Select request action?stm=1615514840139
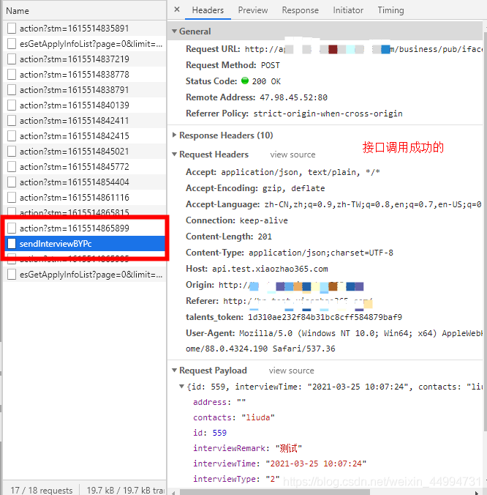487x495 pixels. (x=85, y=105)
